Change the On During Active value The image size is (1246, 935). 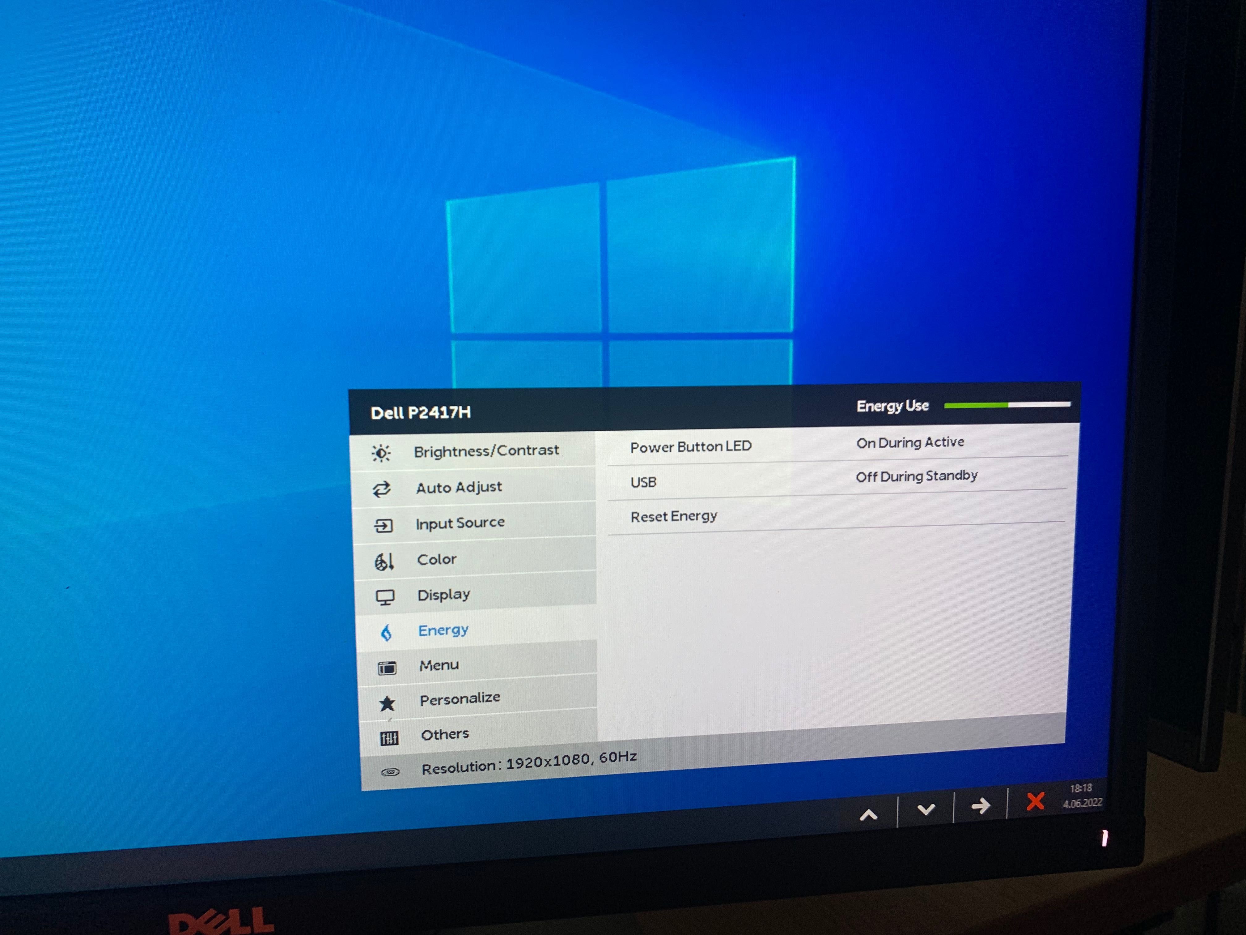(910, 442)
